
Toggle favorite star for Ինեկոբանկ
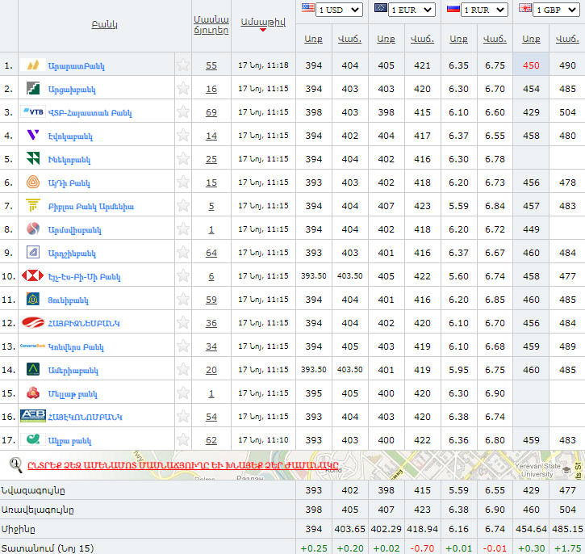(183, 158)
